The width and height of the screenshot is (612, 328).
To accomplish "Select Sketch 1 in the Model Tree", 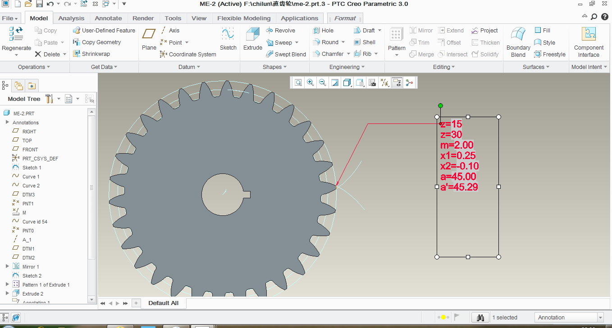I will click(32, 168).
